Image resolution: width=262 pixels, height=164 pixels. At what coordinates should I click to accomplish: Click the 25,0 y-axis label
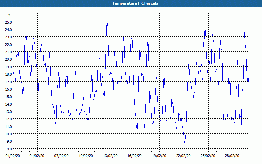pos(8,22)
